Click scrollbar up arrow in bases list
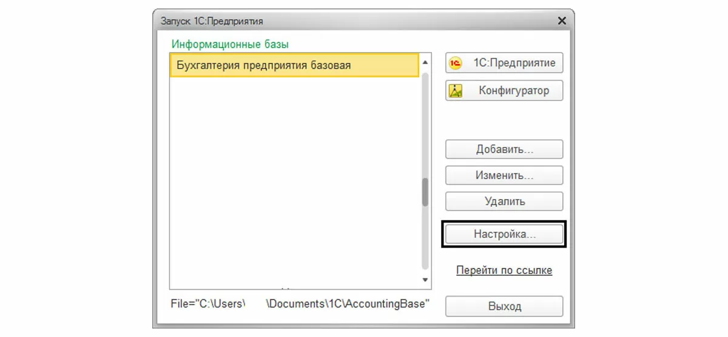The image size is (728, 337). pyautogui.click(x=425, y=62)
